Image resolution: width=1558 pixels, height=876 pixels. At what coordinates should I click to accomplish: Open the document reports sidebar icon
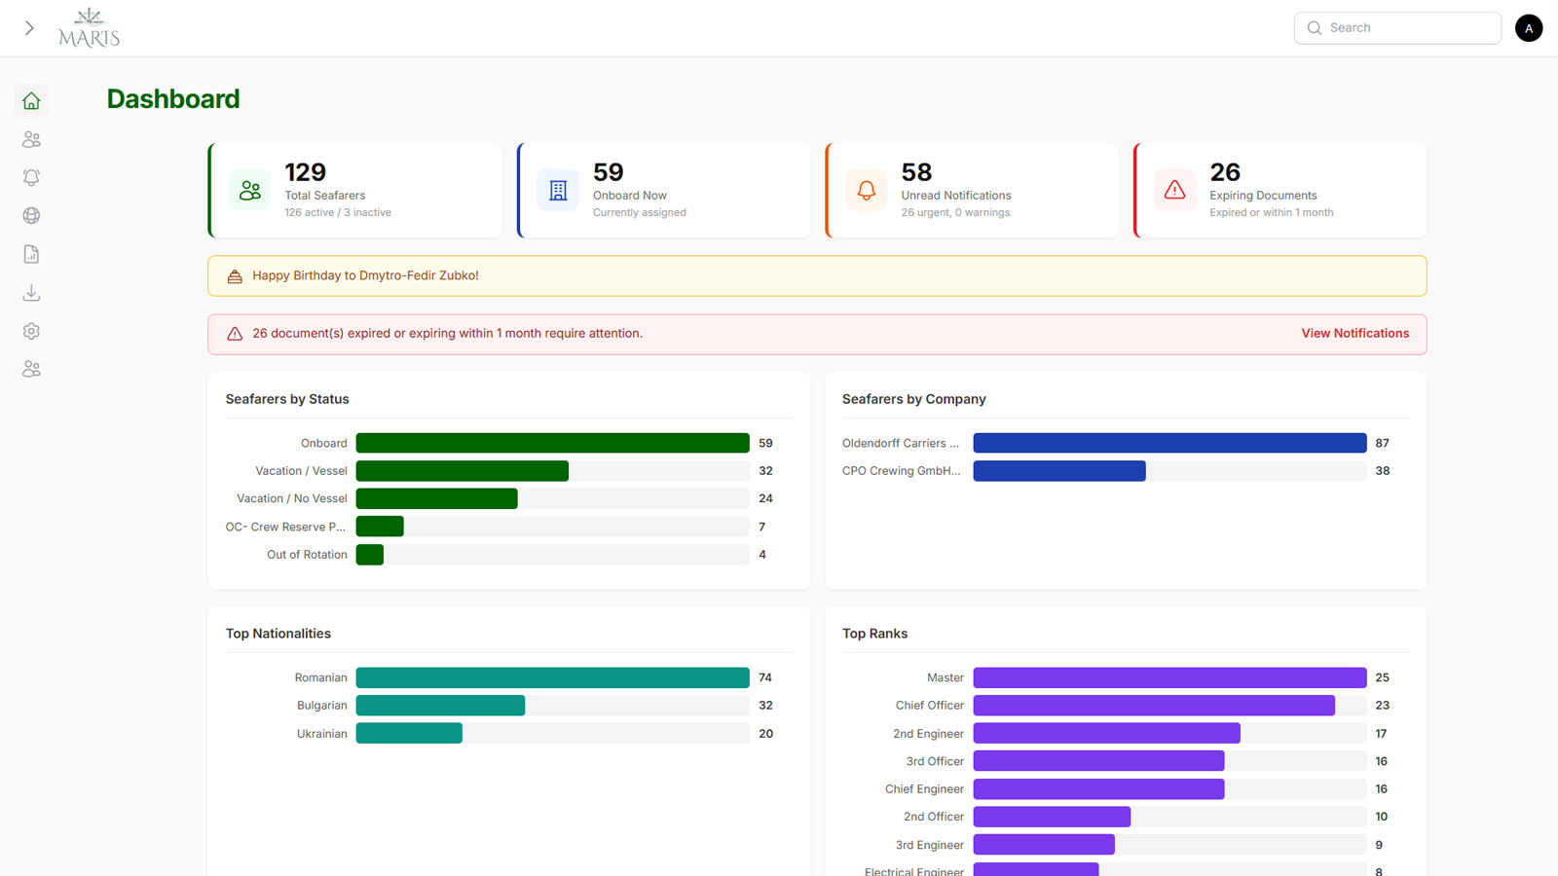(31, 254)
